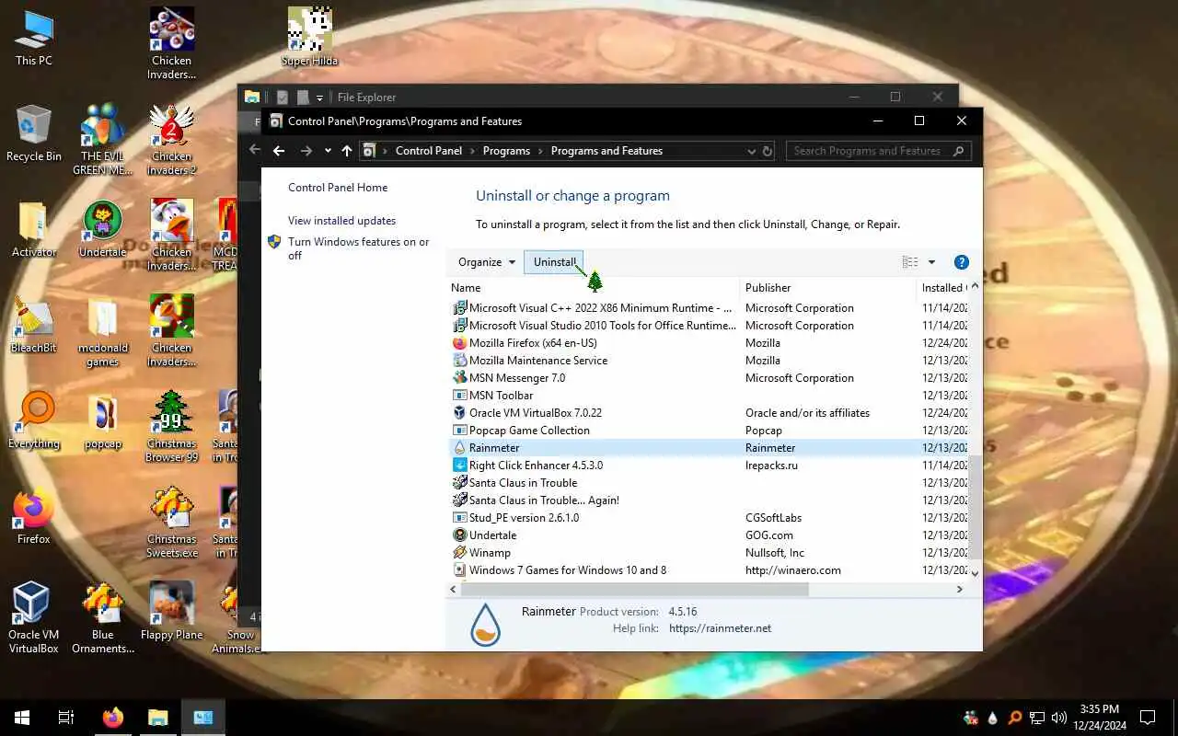
Task: Open the Everything search desktop shortcut
Action: click(34, 420)
